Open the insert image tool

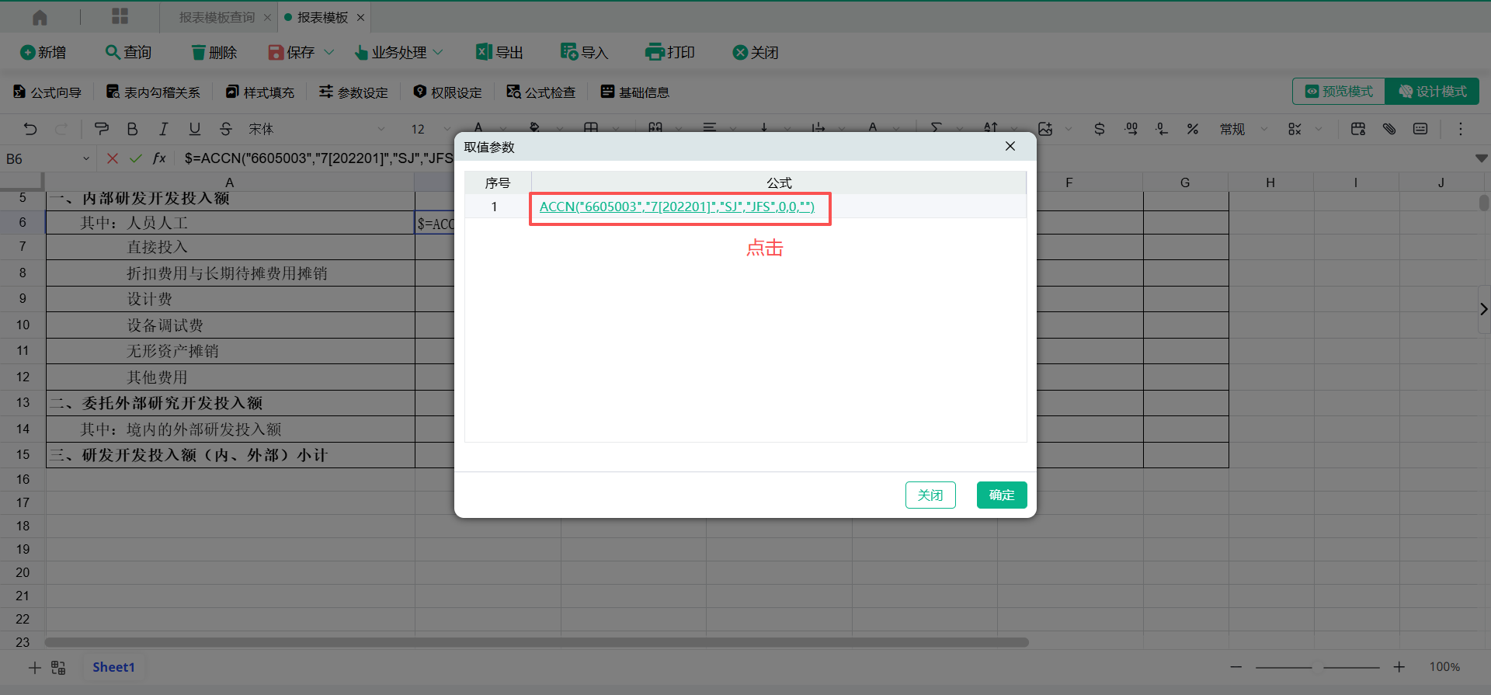click(1045, 129)
